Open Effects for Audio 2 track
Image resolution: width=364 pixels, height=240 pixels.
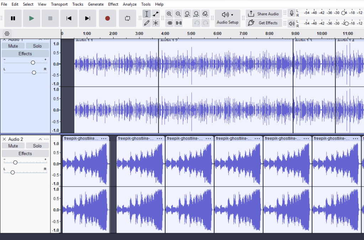[x=25, y=154]
